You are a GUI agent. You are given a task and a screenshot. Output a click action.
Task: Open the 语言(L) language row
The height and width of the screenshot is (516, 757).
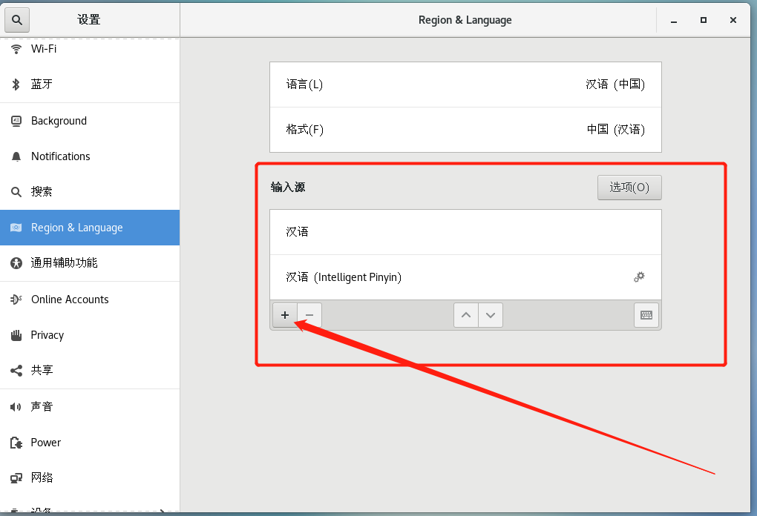(465, 85)
